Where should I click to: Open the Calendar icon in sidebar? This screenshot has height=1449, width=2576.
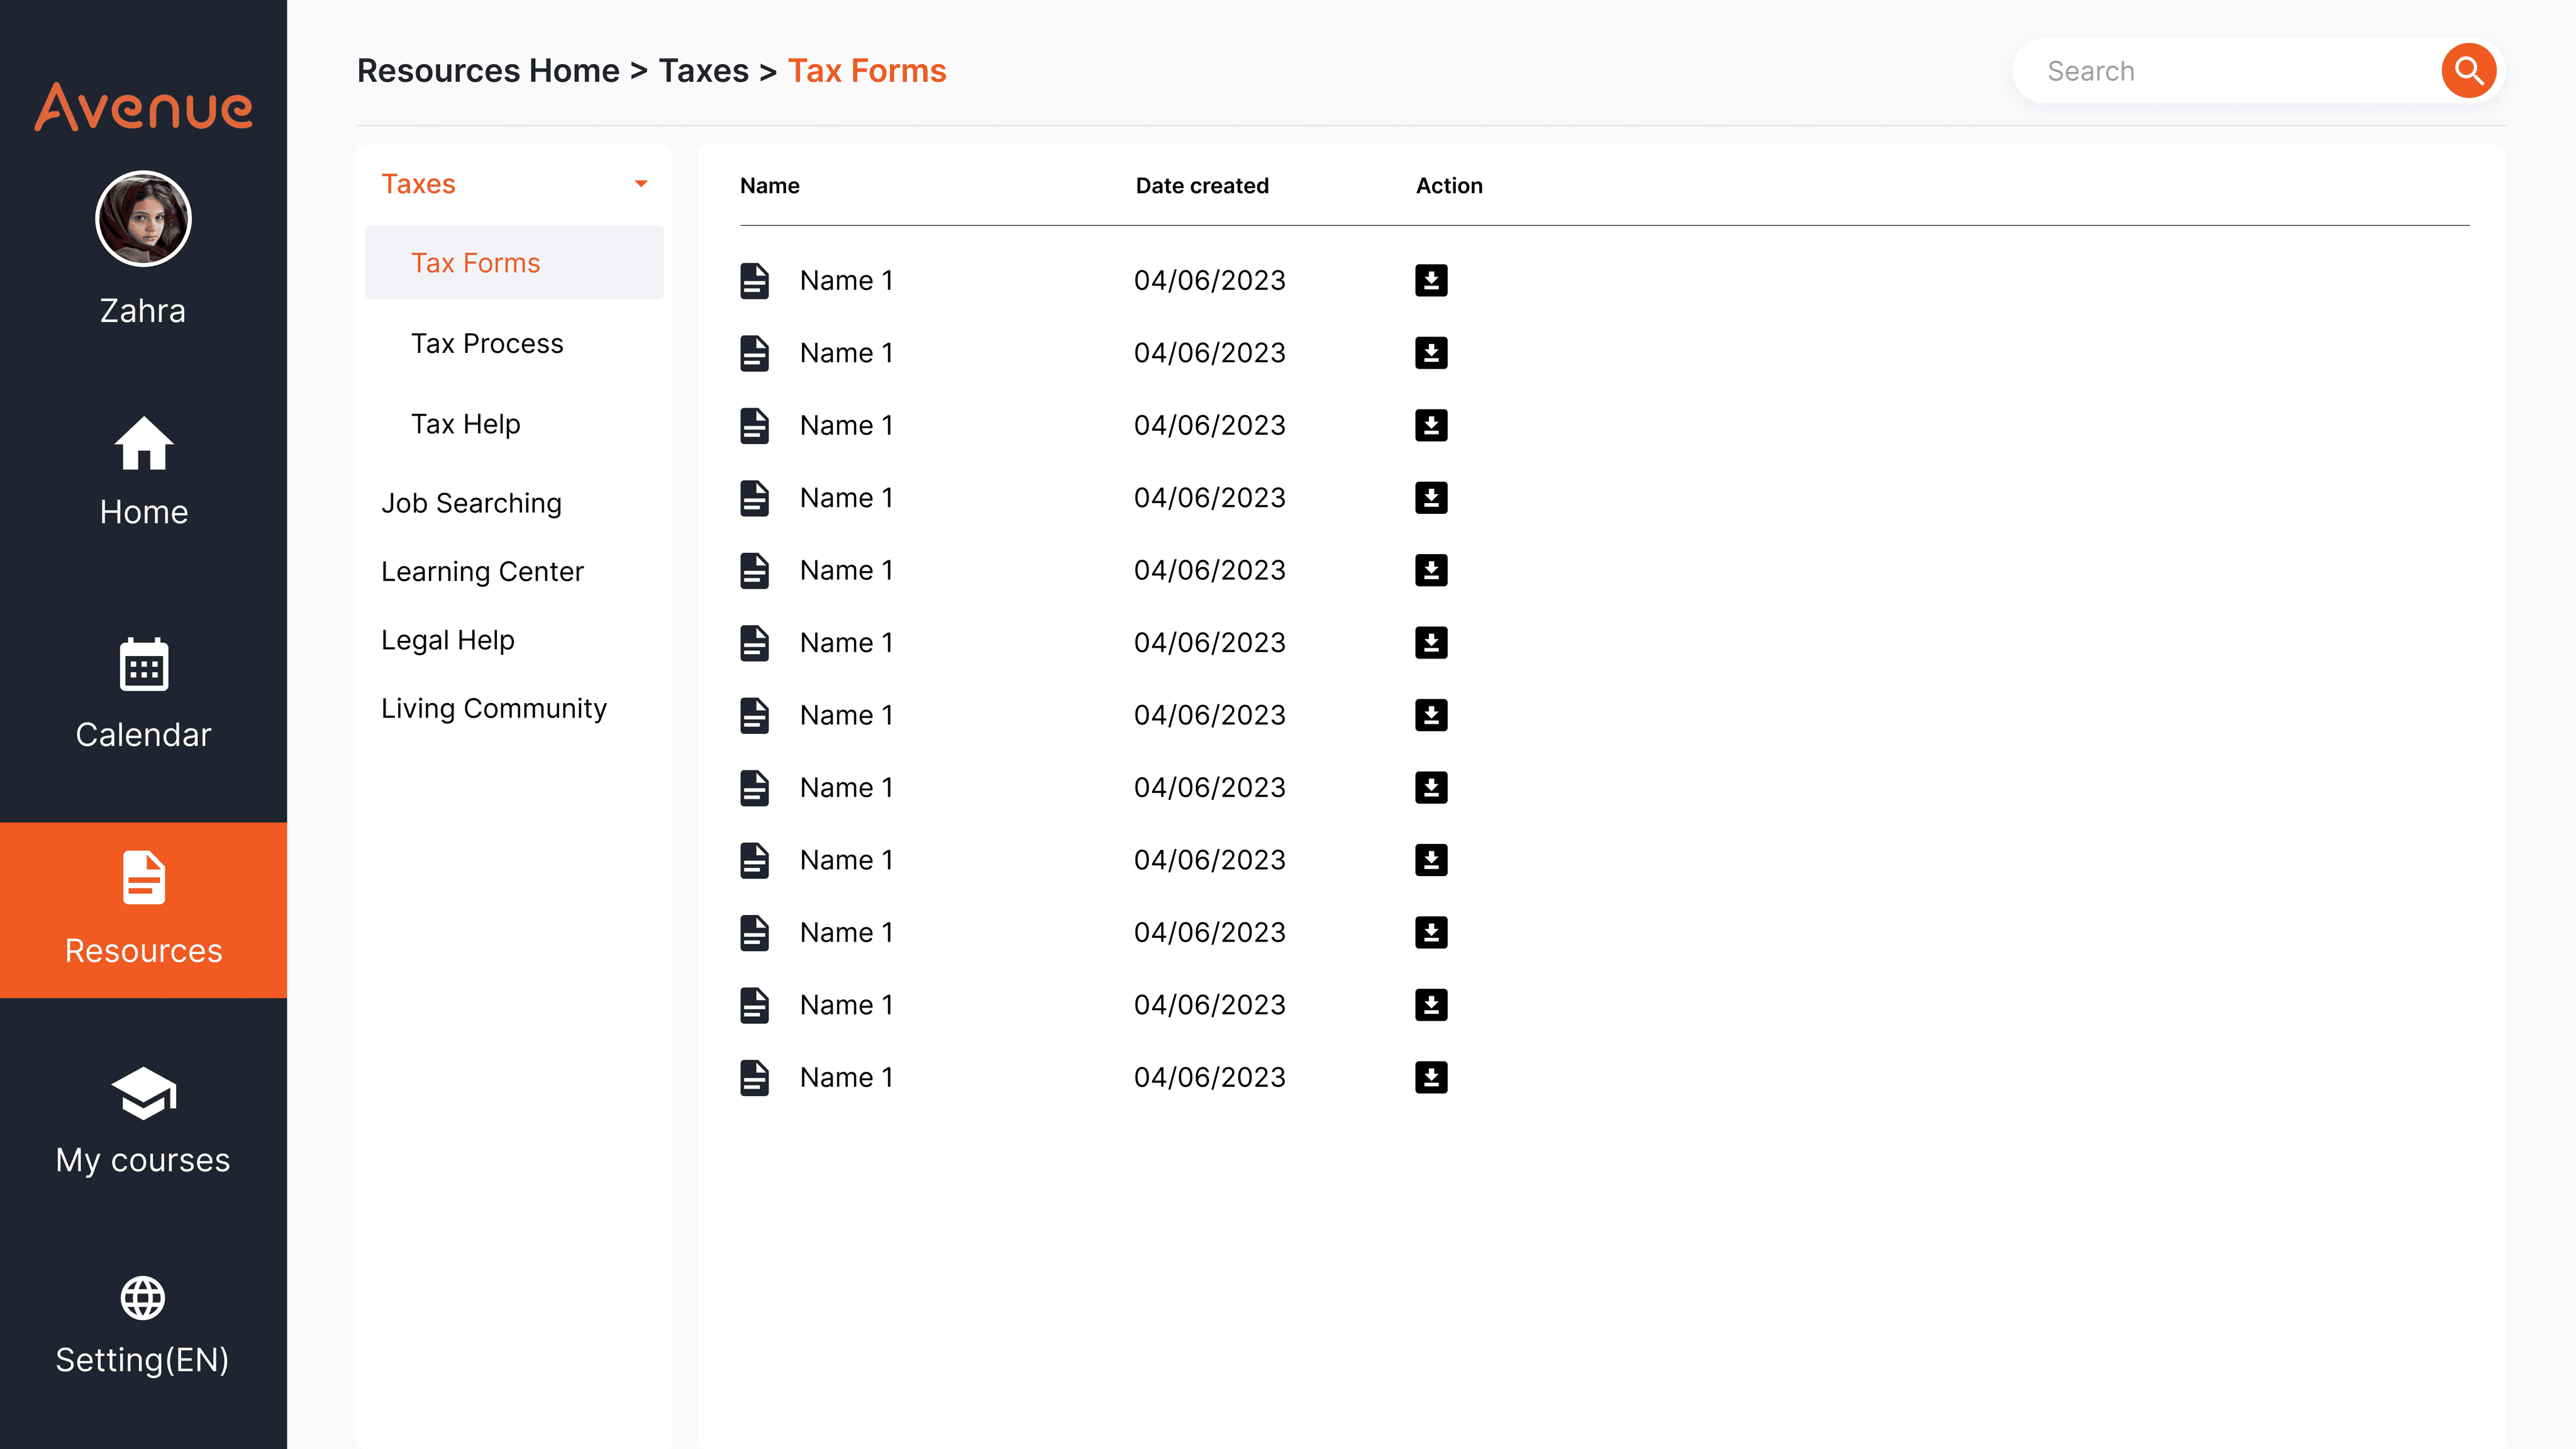[x=143, y=664]
